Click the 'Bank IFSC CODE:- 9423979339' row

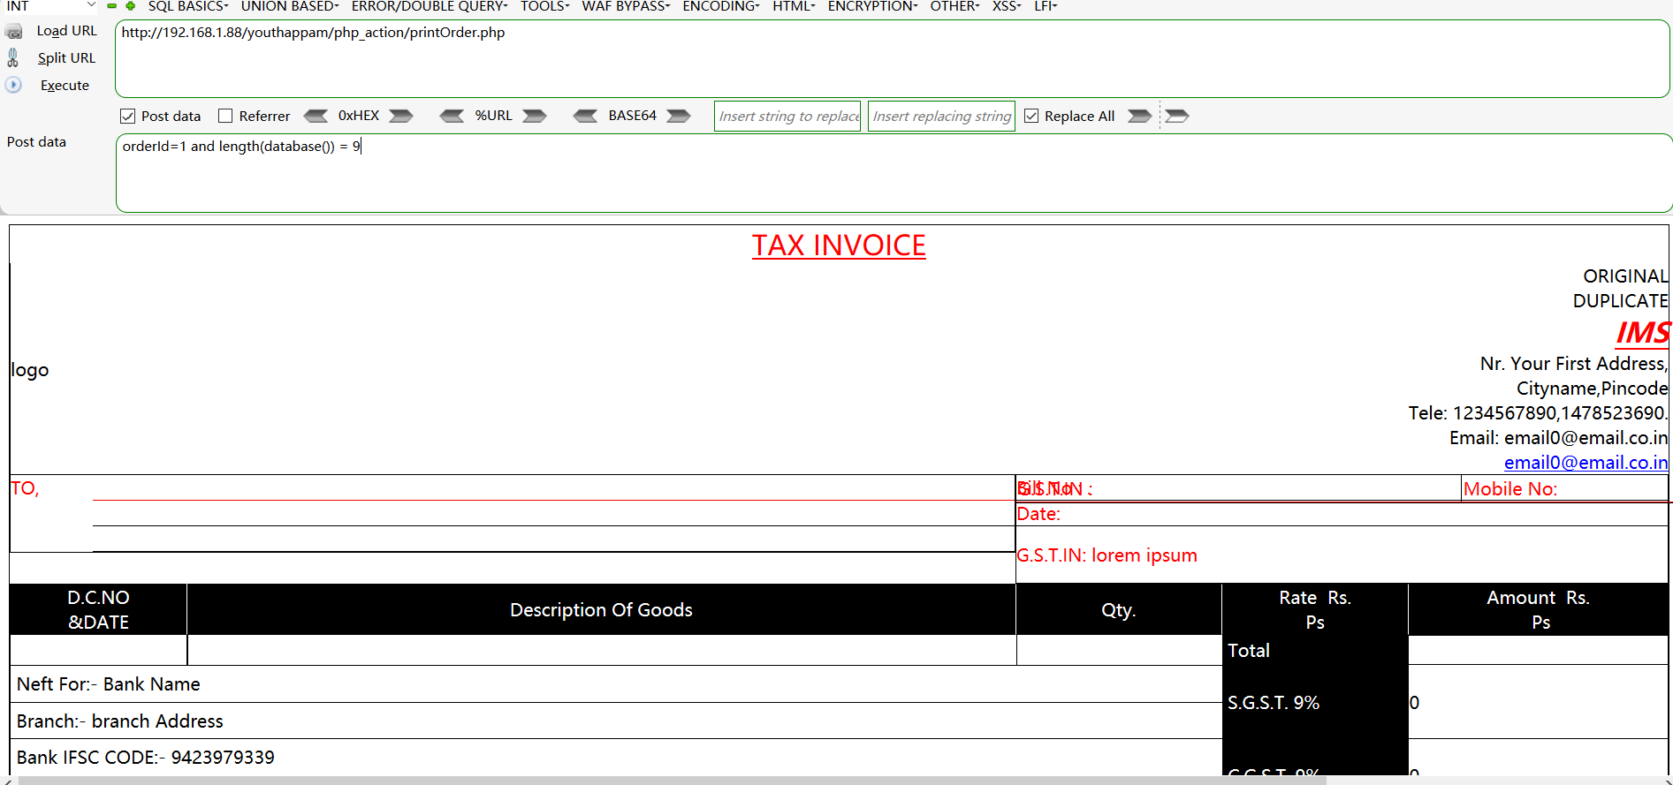[616, 758]
